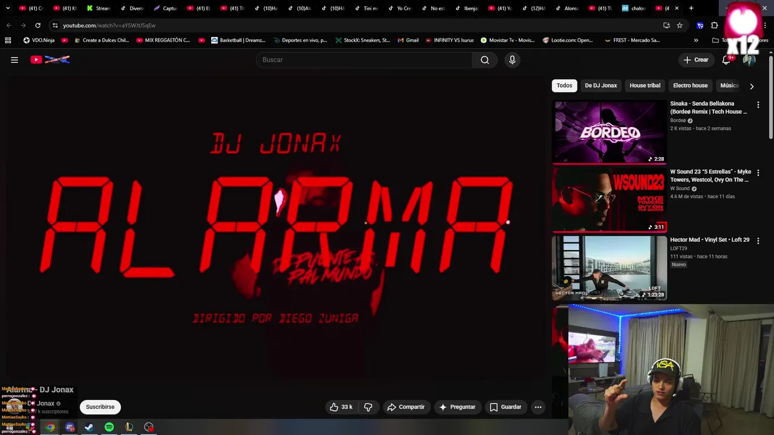Show next filter chips arrow

pos(752,86)
